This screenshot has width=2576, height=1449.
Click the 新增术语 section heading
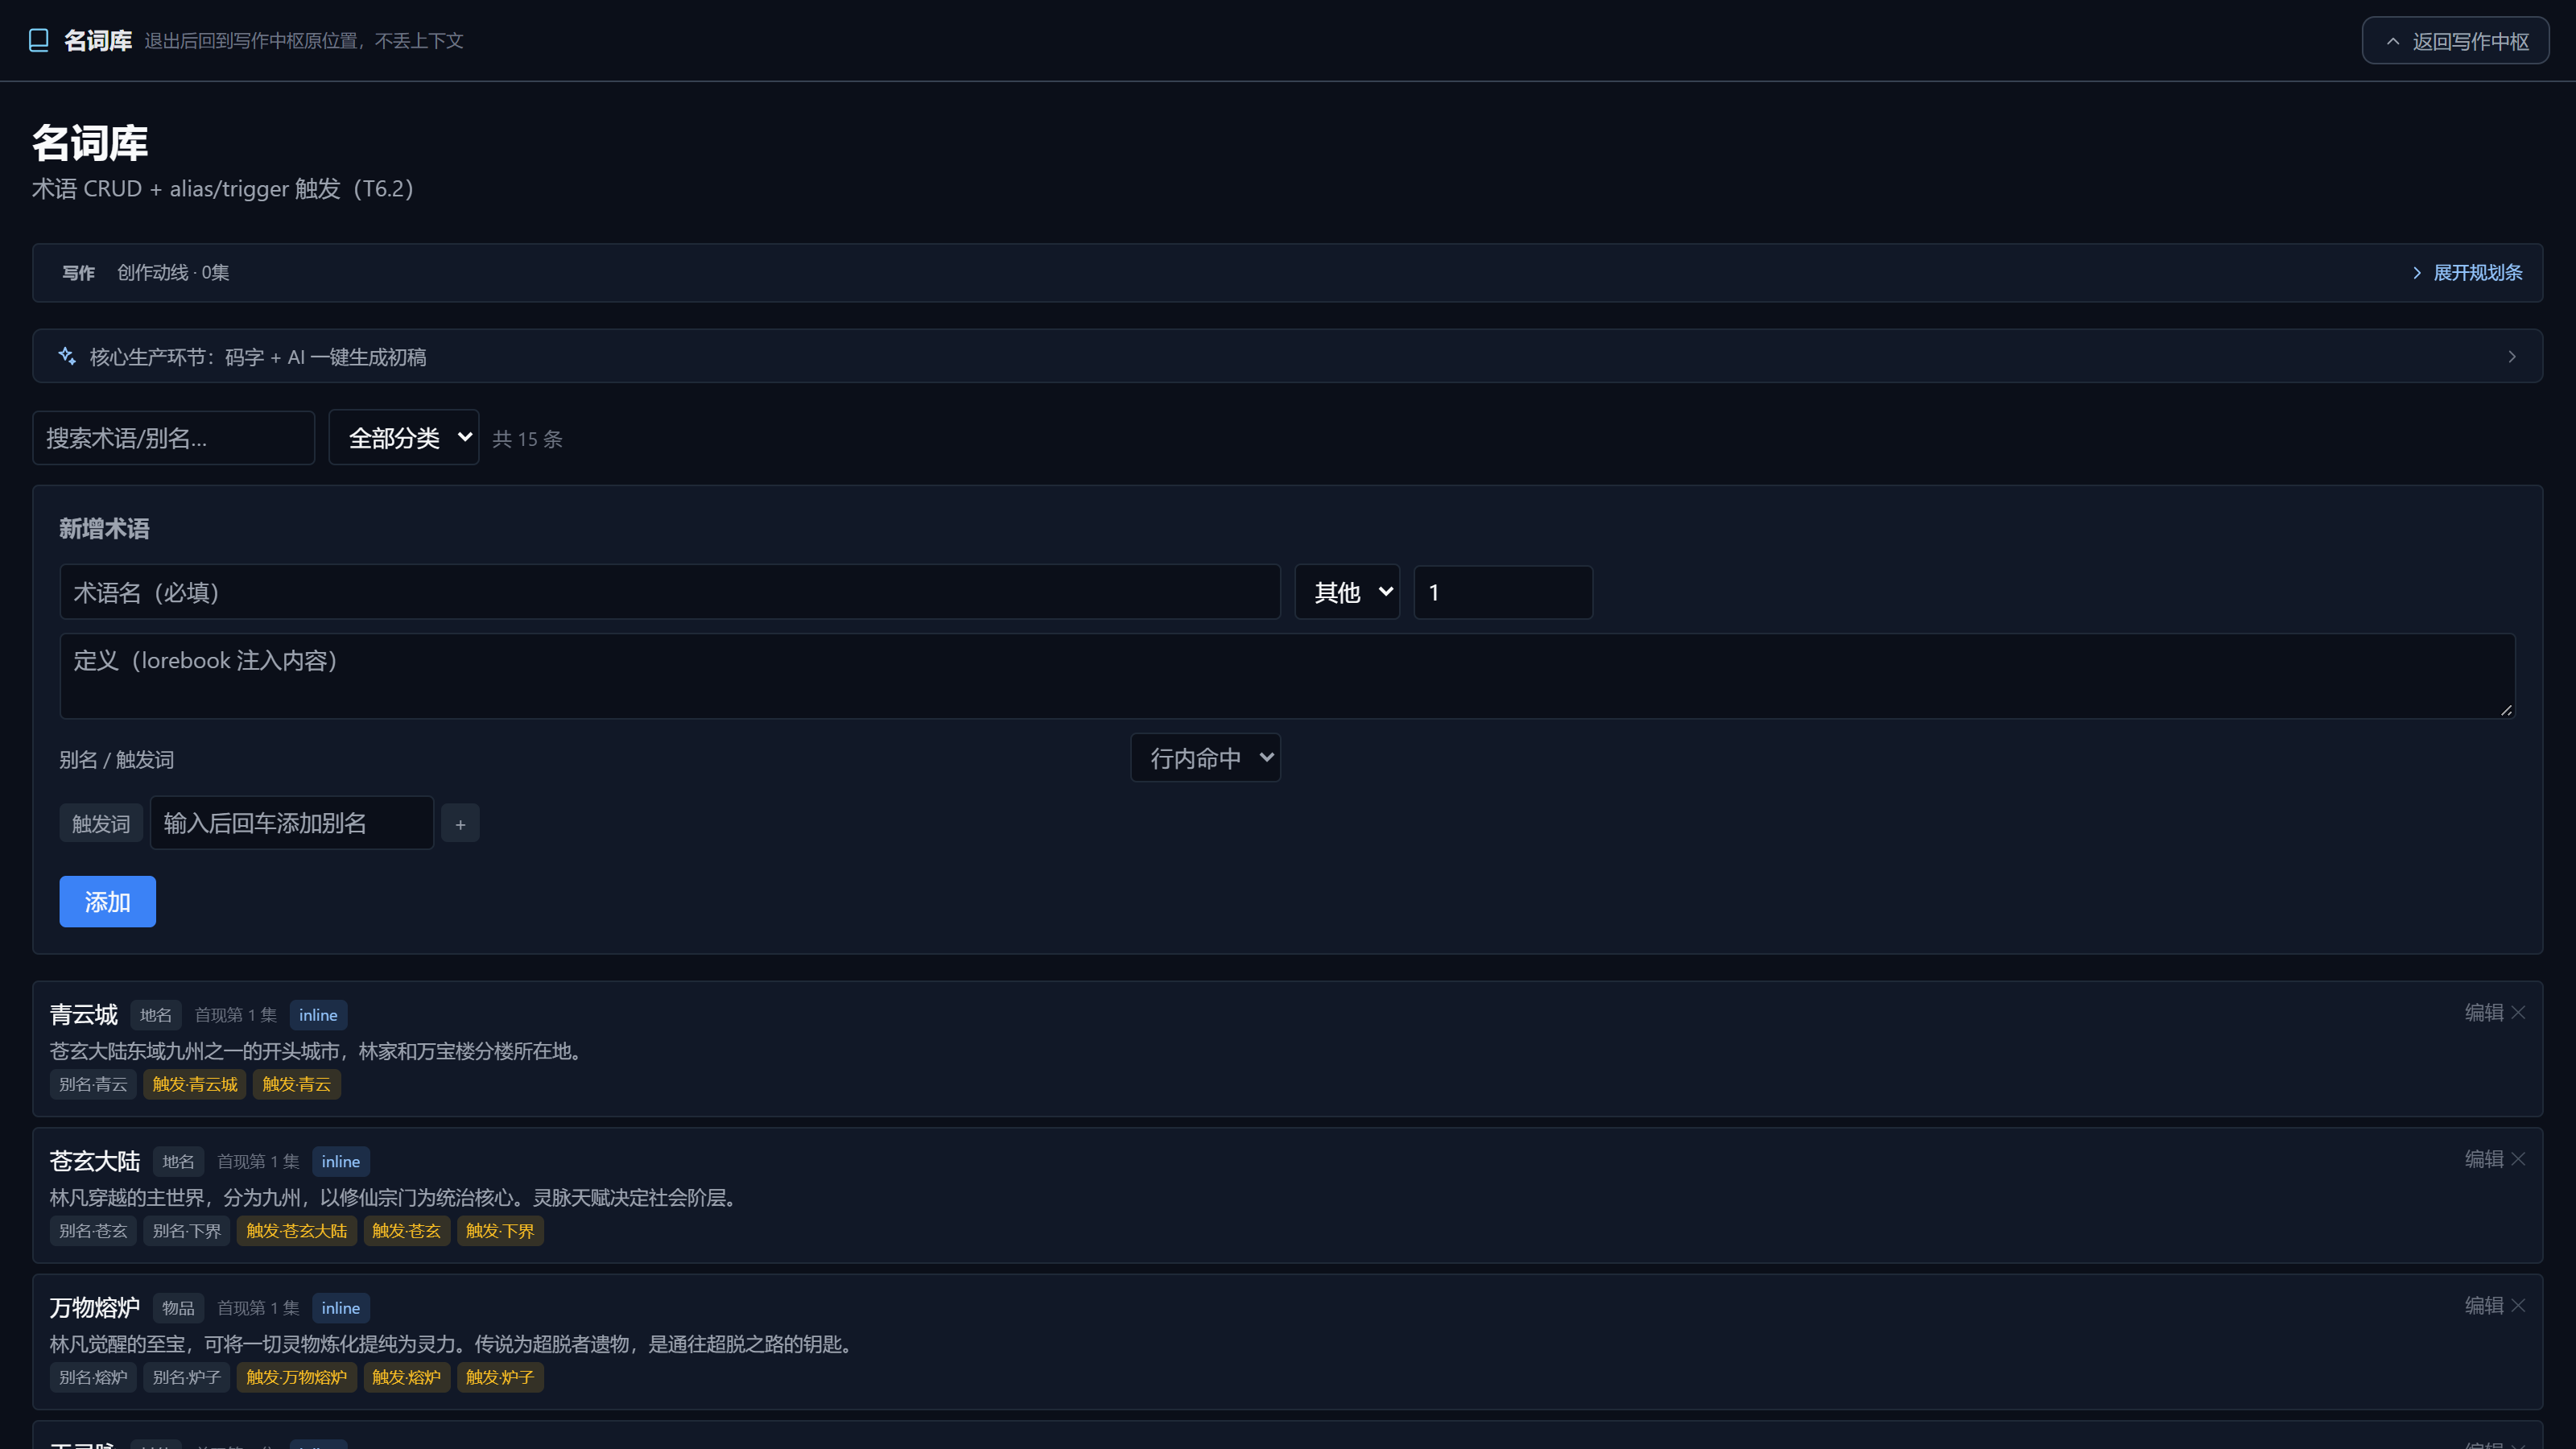click(x=104, y=529)
